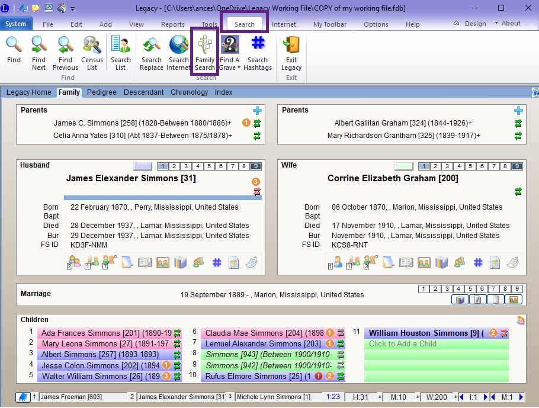
Task: Expand the About dropdown
Action: click(496, 23)
